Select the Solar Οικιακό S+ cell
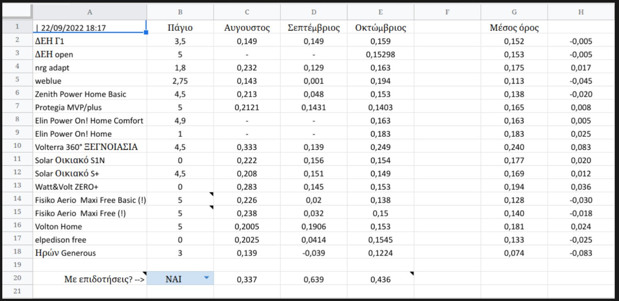The image size is (619, 301). [90, 173]
